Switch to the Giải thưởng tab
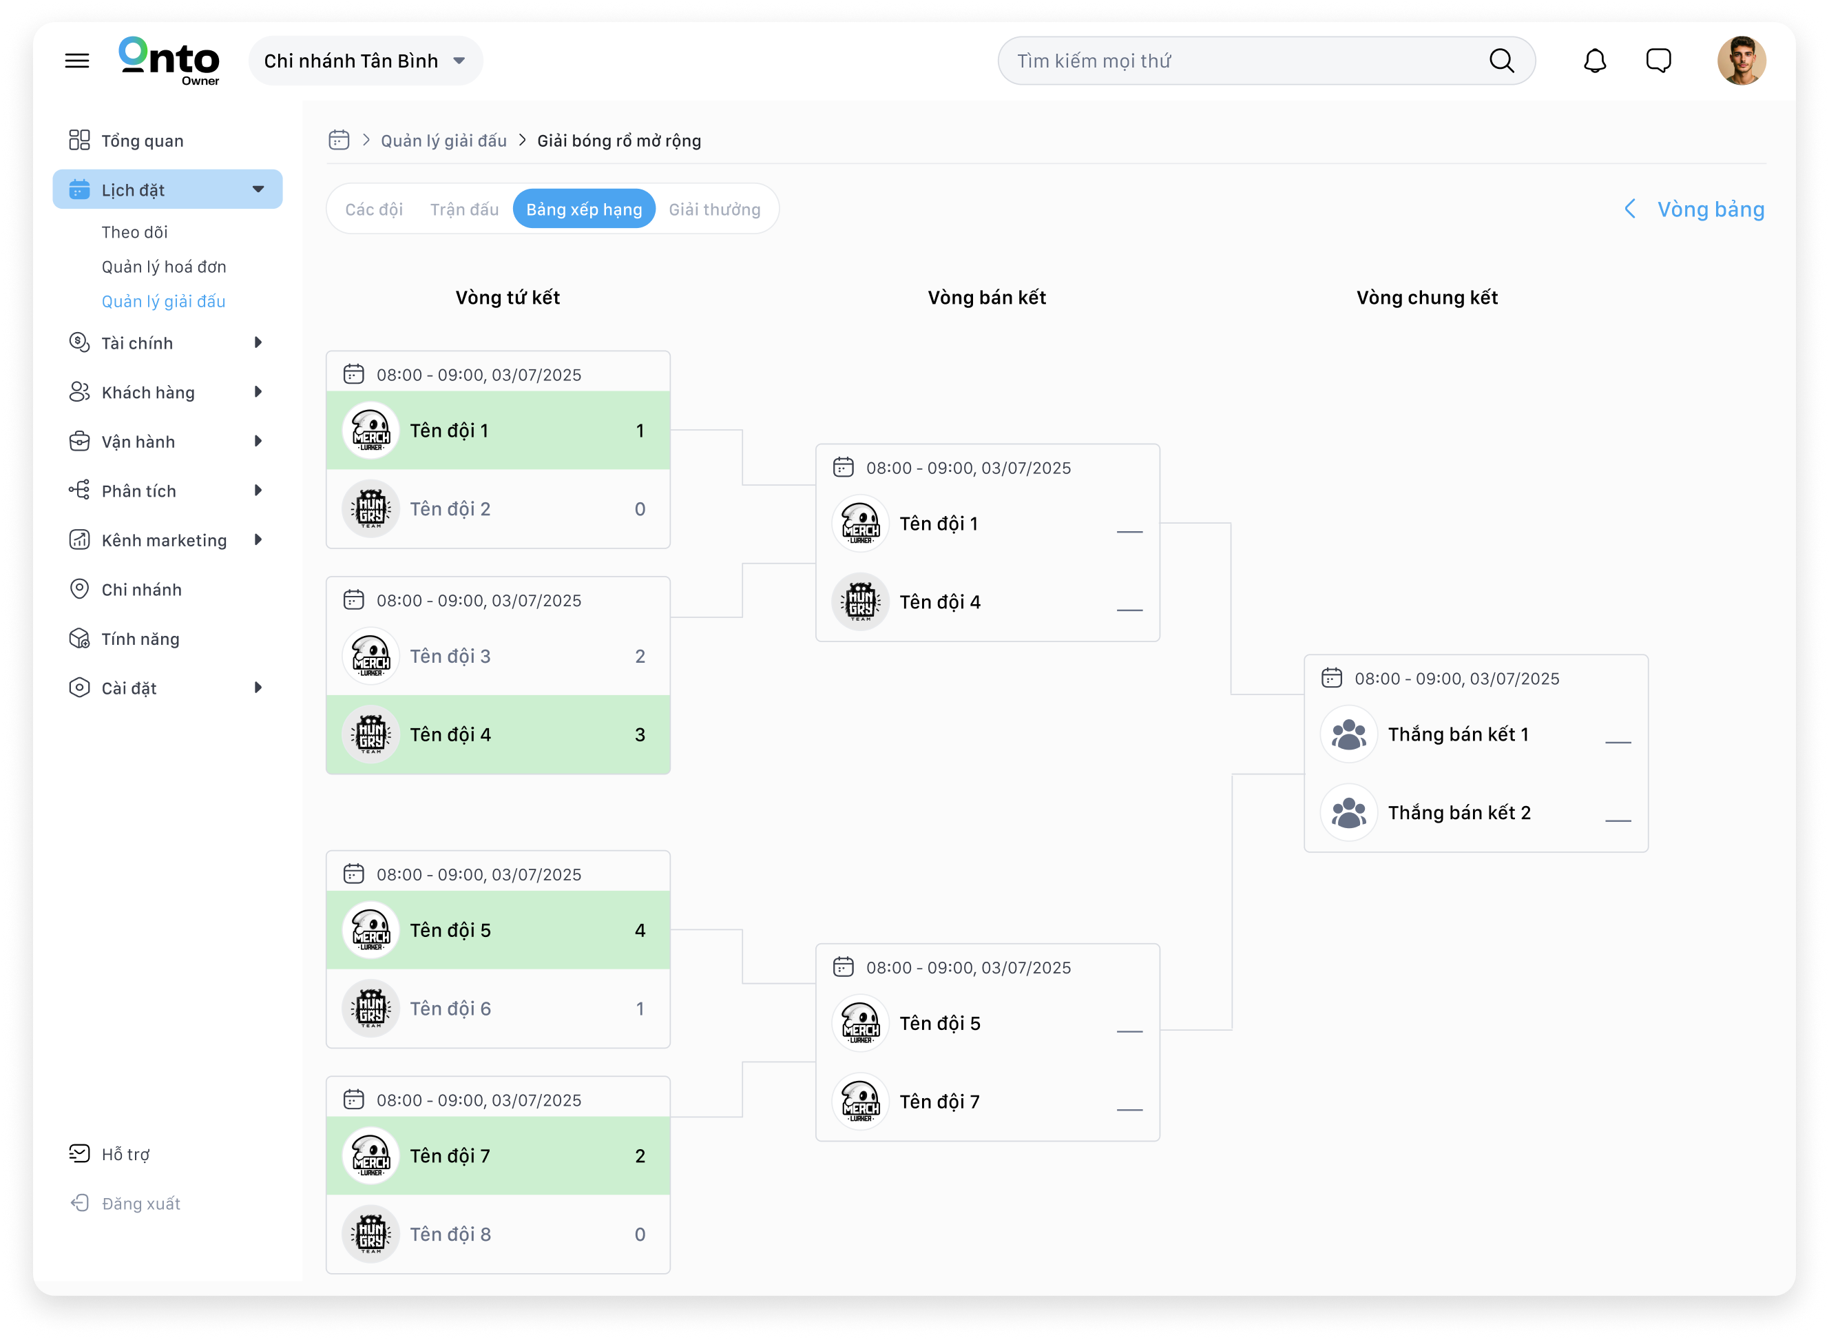1829x1340 pixels. [x=714, y=209]
